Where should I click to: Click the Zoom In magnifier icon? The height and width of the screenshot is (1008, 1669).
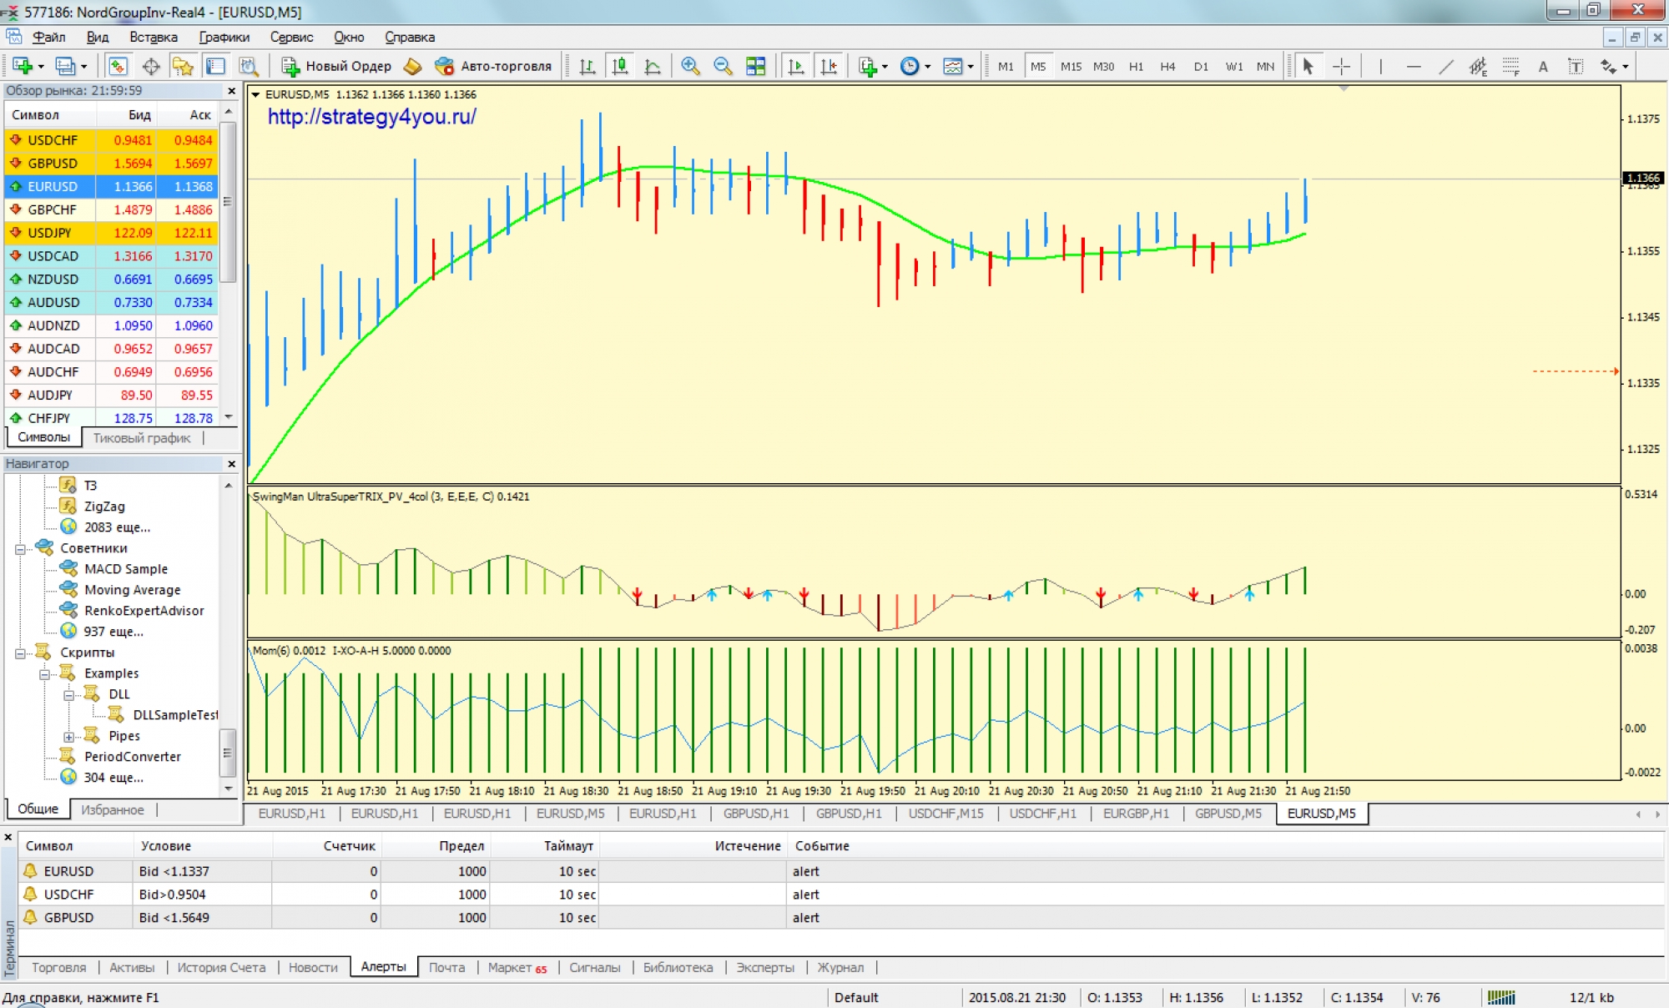[690, 66]
